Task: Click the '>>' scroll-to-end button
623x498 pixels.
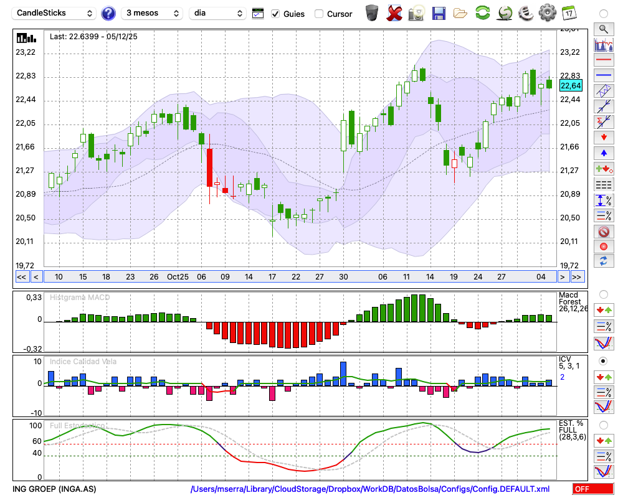Action: point(577,277)
